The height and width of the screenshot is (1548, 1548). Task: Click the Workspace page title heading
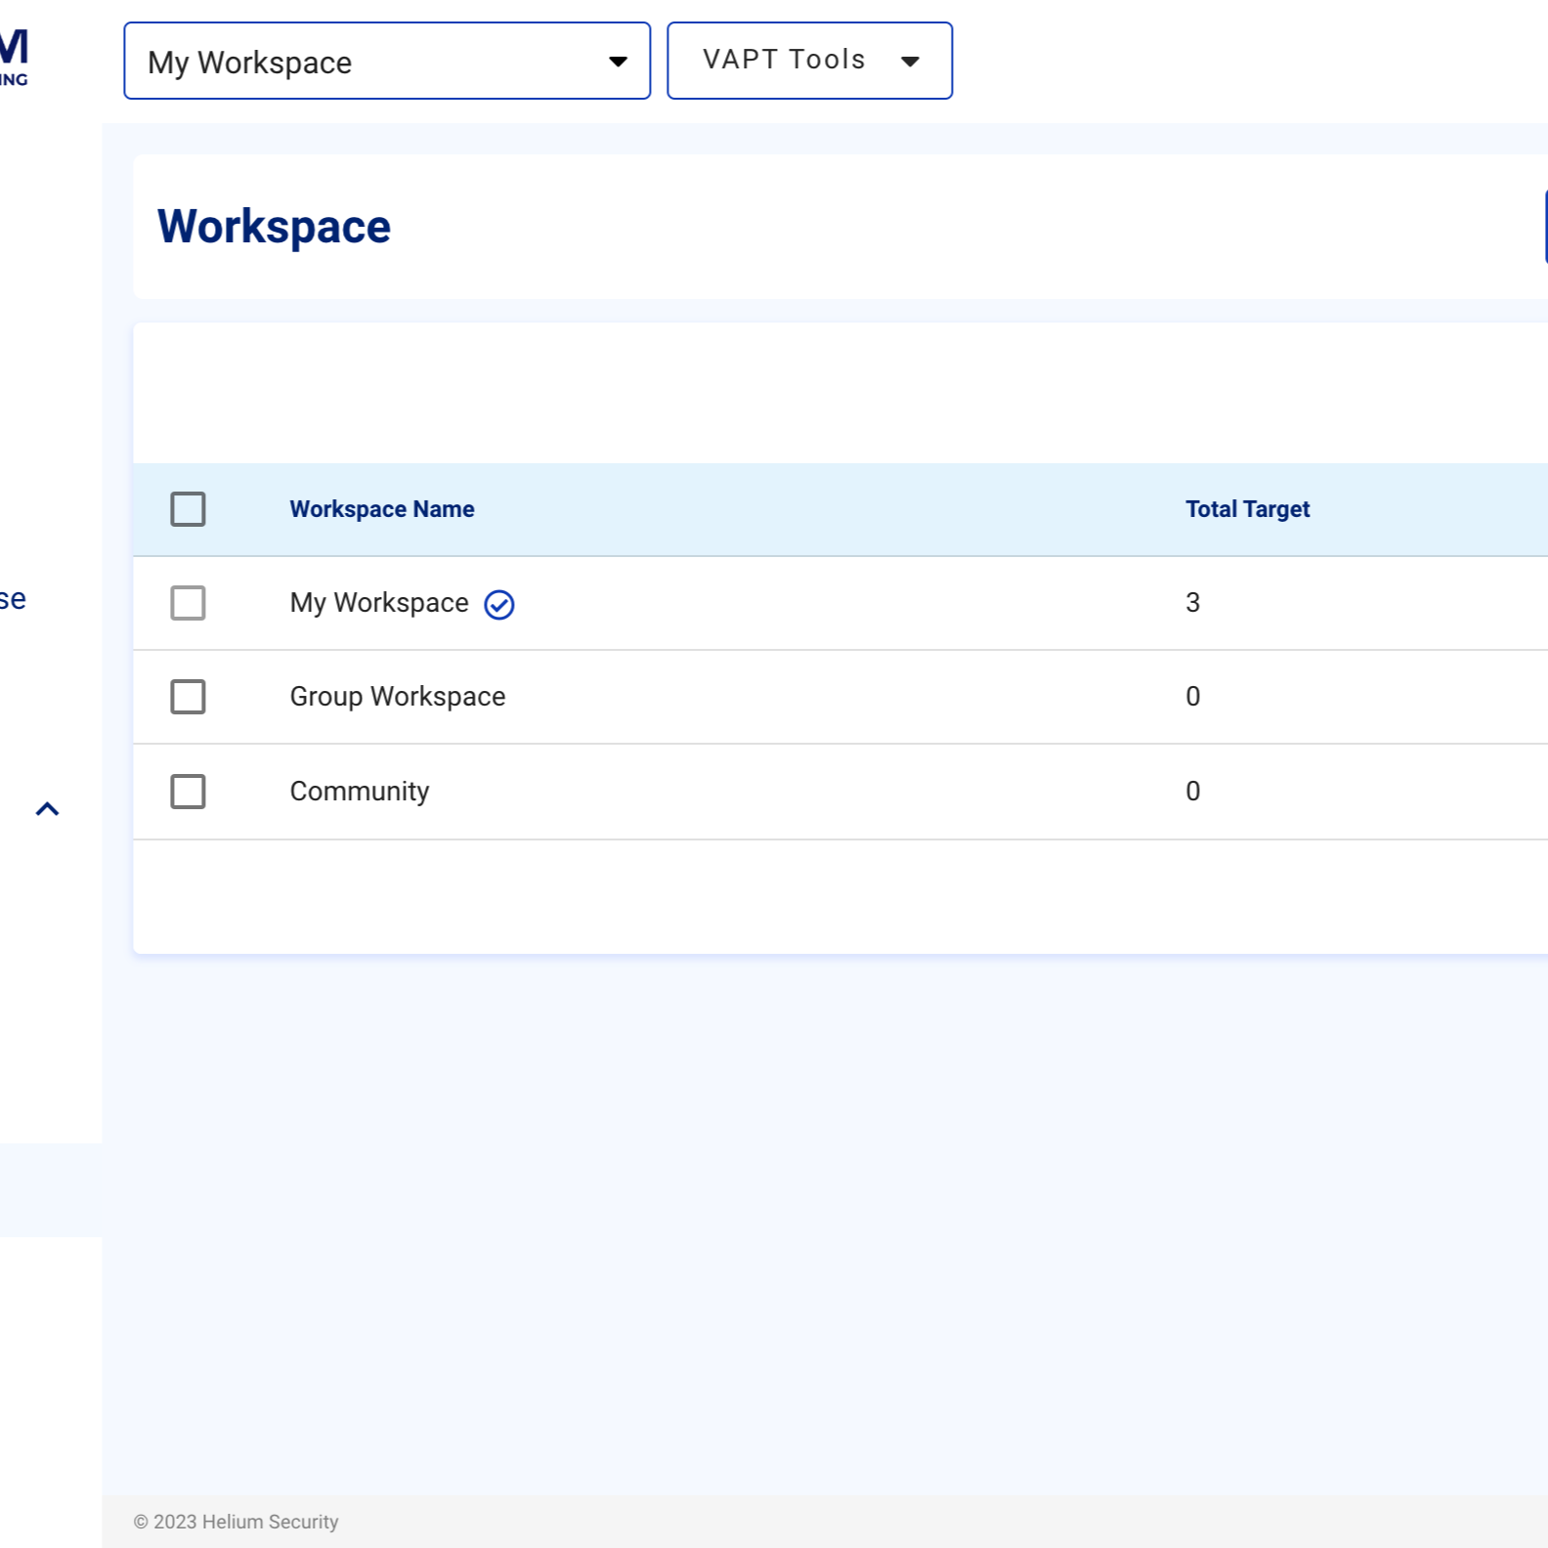point(275,227)
